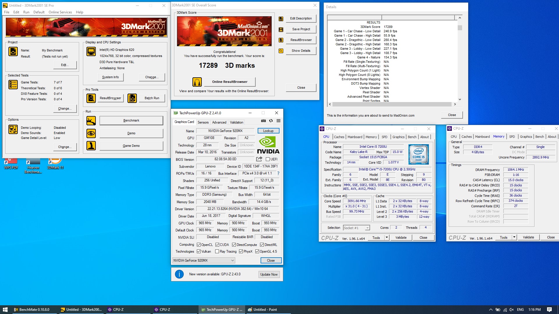Click the magnifier icon beside Show Details
559x314 pixels.
point(281,51)
